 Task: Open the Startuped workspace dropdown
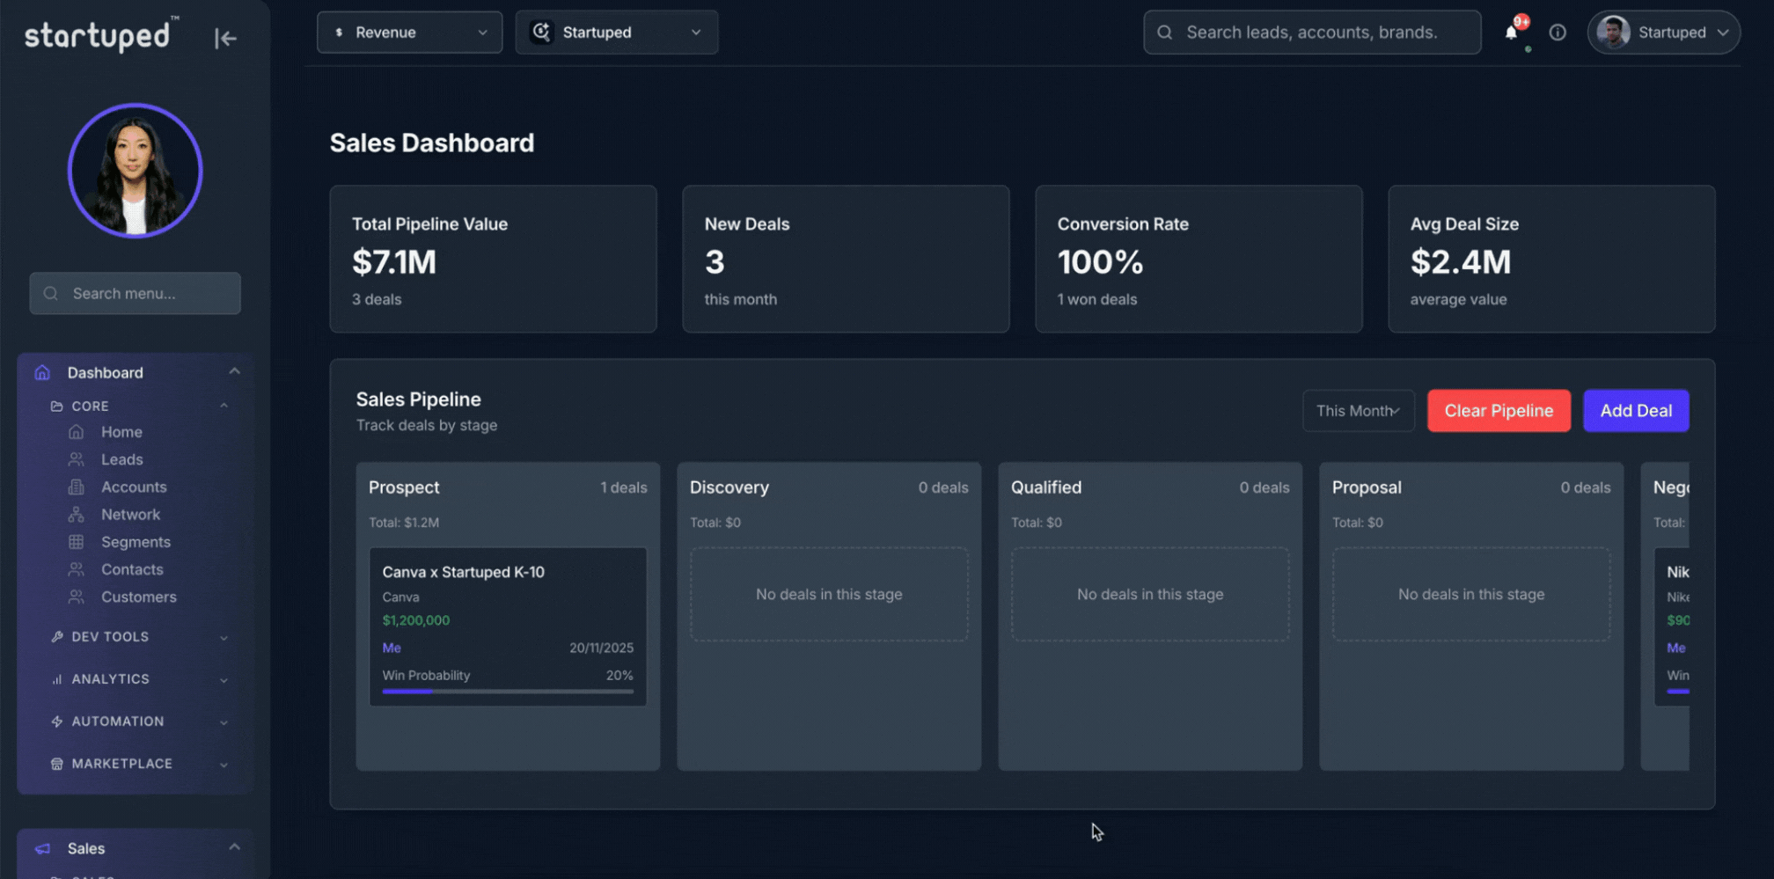pyautogui.click(x=616, y=32)
